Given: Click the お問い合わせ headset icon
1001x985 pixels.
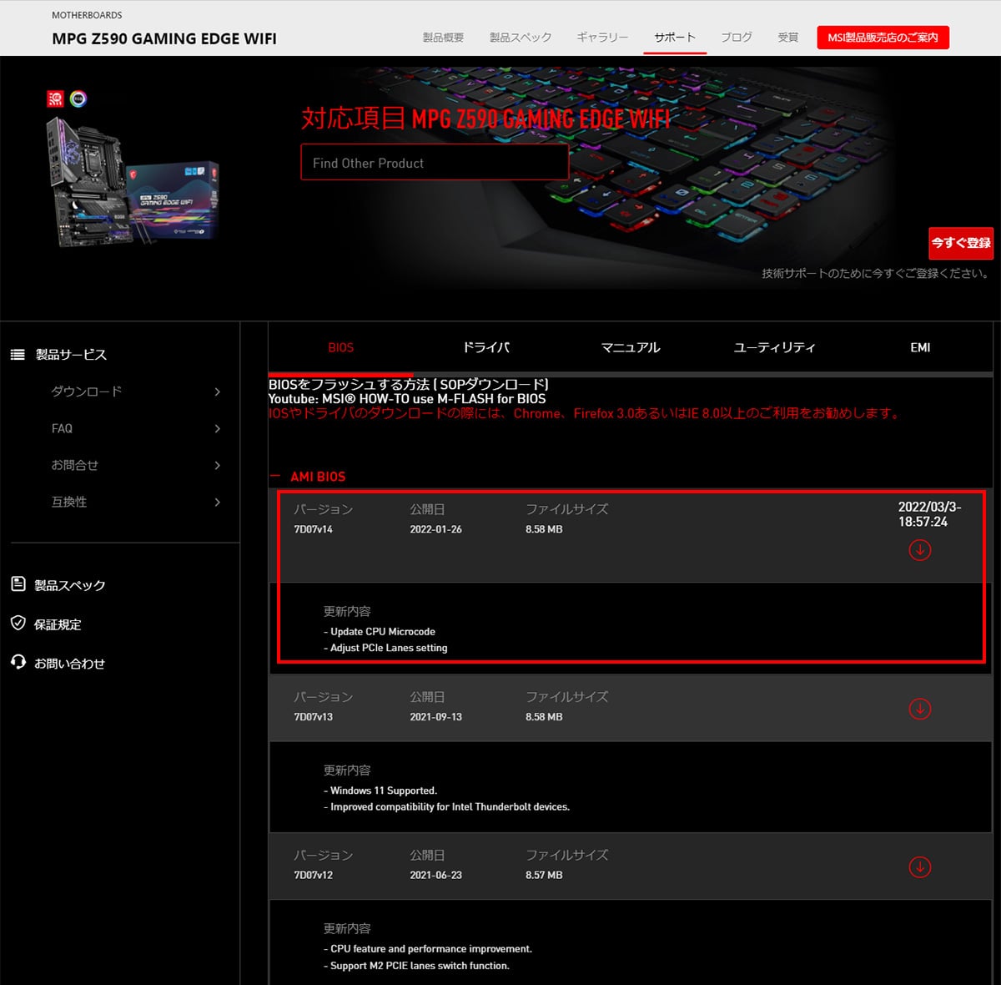Looking at the screenshot, I should pos(18,662).
